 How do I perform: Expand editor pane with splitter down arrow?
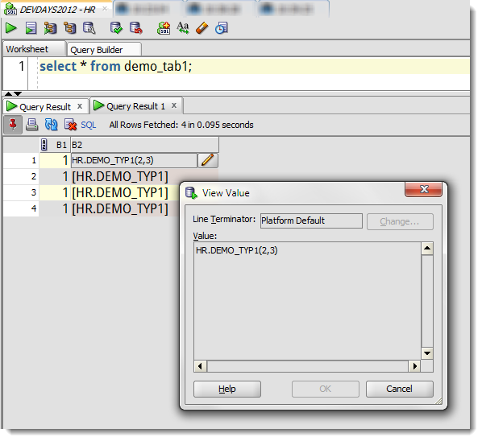point(18,93)
